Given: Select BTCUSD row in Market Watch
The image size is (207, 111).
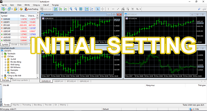Looking at the screenshot, I should point(18,25).
